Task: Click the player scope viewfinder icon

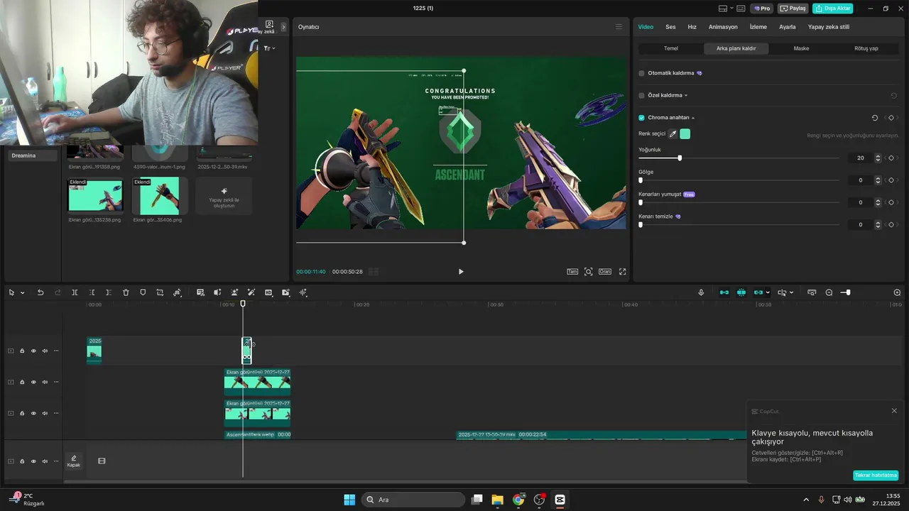Action: (x=589, y=271)
